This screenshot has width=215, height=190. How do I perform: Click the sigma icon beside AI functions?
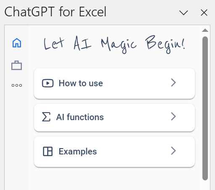46,117
